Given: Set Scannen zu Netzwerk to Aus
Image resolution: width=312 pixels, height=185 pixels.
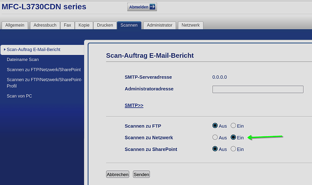Looking at the screenshot, I should click(x=215, y=137).
